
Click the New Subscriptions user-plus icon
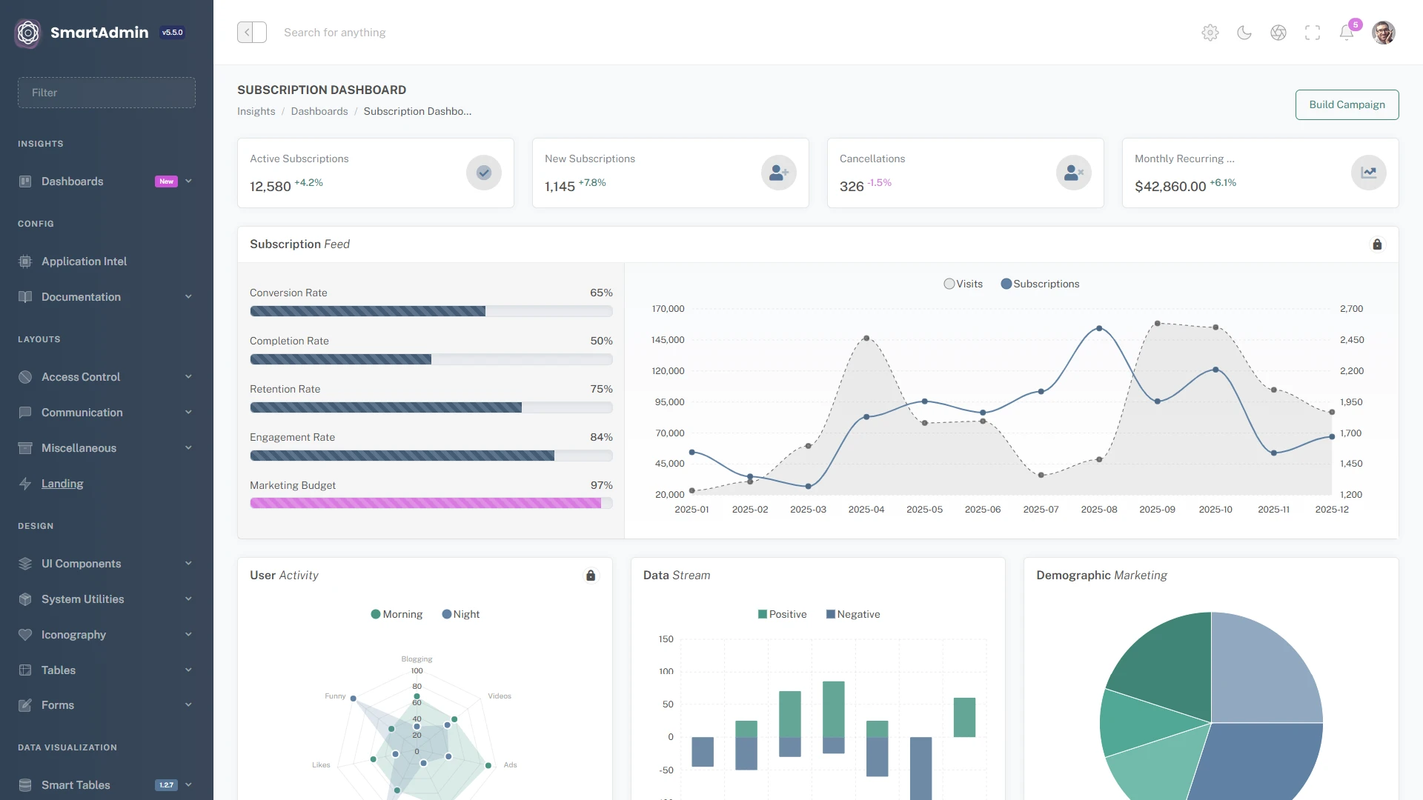click(x=779, y=173)
